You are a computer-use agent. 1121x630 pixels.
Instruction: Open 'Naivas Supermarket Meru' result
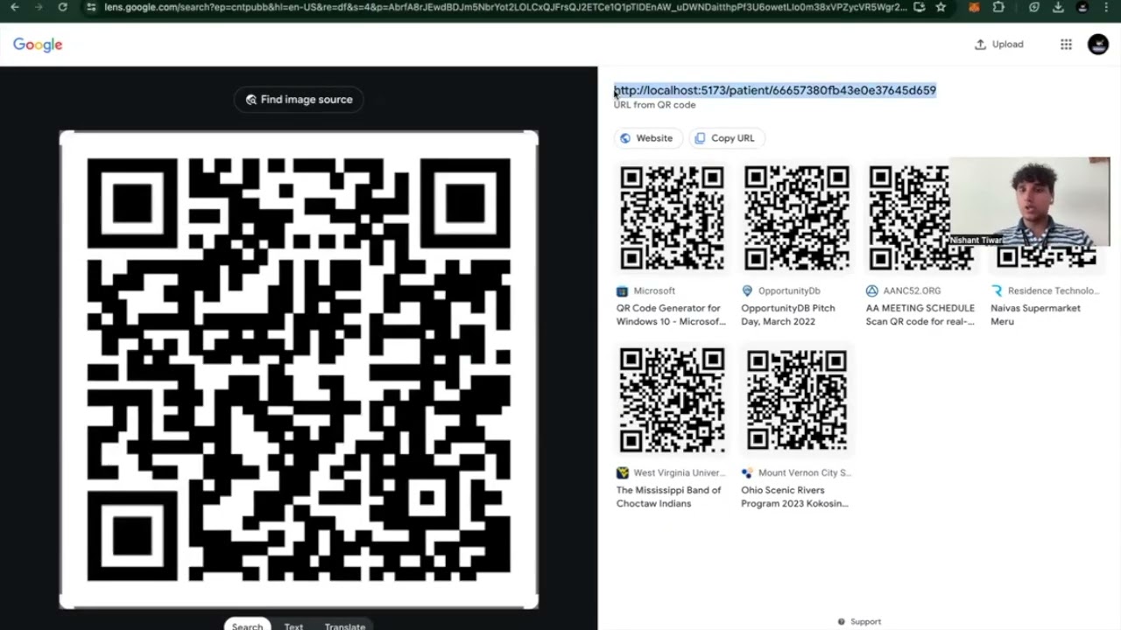[1035, 315]
